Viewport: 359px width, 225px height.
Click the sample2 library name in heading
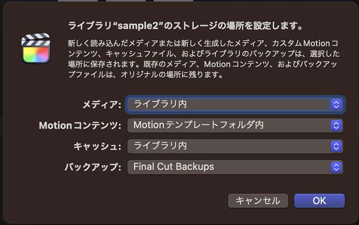click(138, 26)
